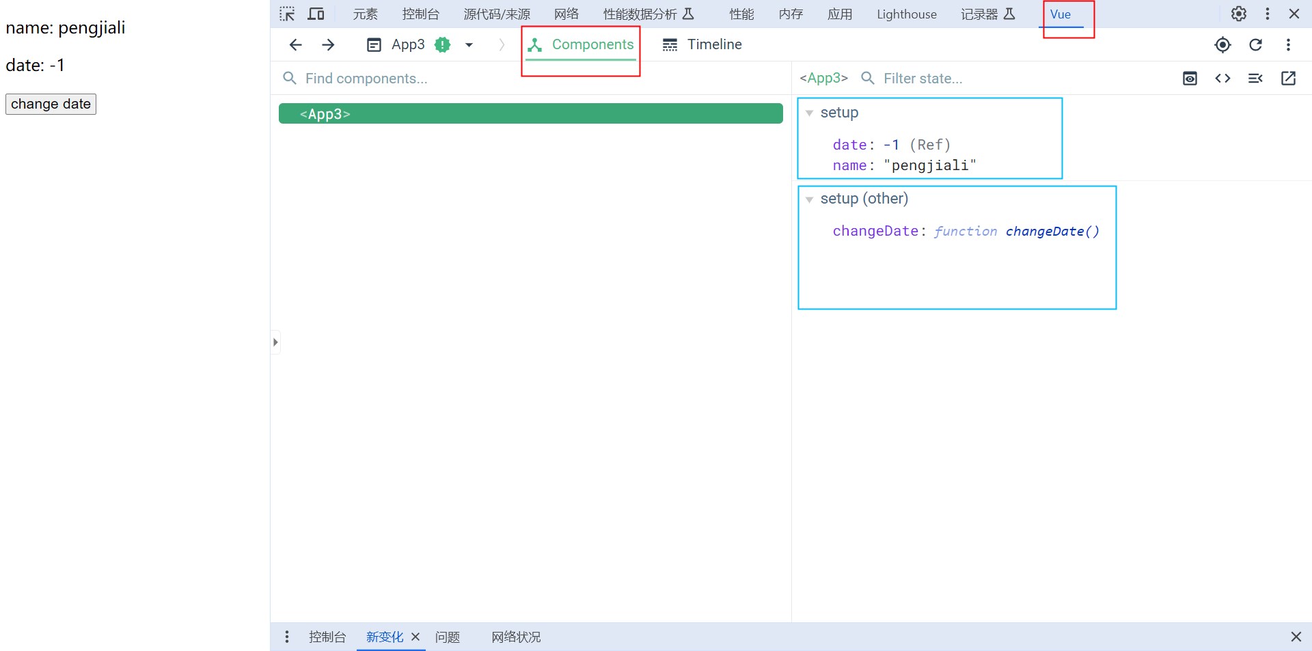
Task: Open DevTools settings gear
Action: point(1238,14)
